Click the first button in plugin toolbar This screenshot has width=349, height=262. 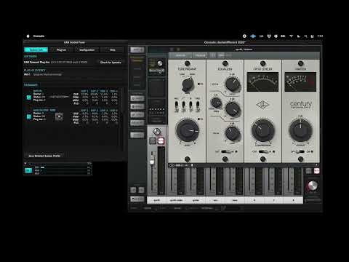click(180, 55)
